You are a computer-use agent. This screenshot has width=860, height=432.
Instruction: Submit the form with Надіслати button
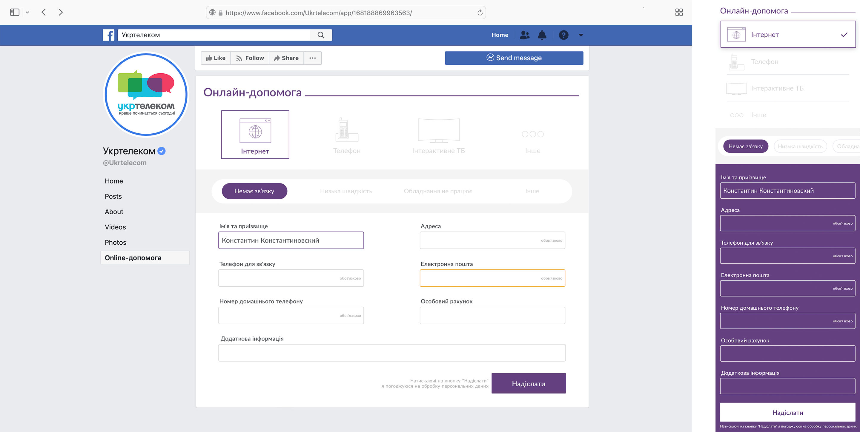coord(528,383)
